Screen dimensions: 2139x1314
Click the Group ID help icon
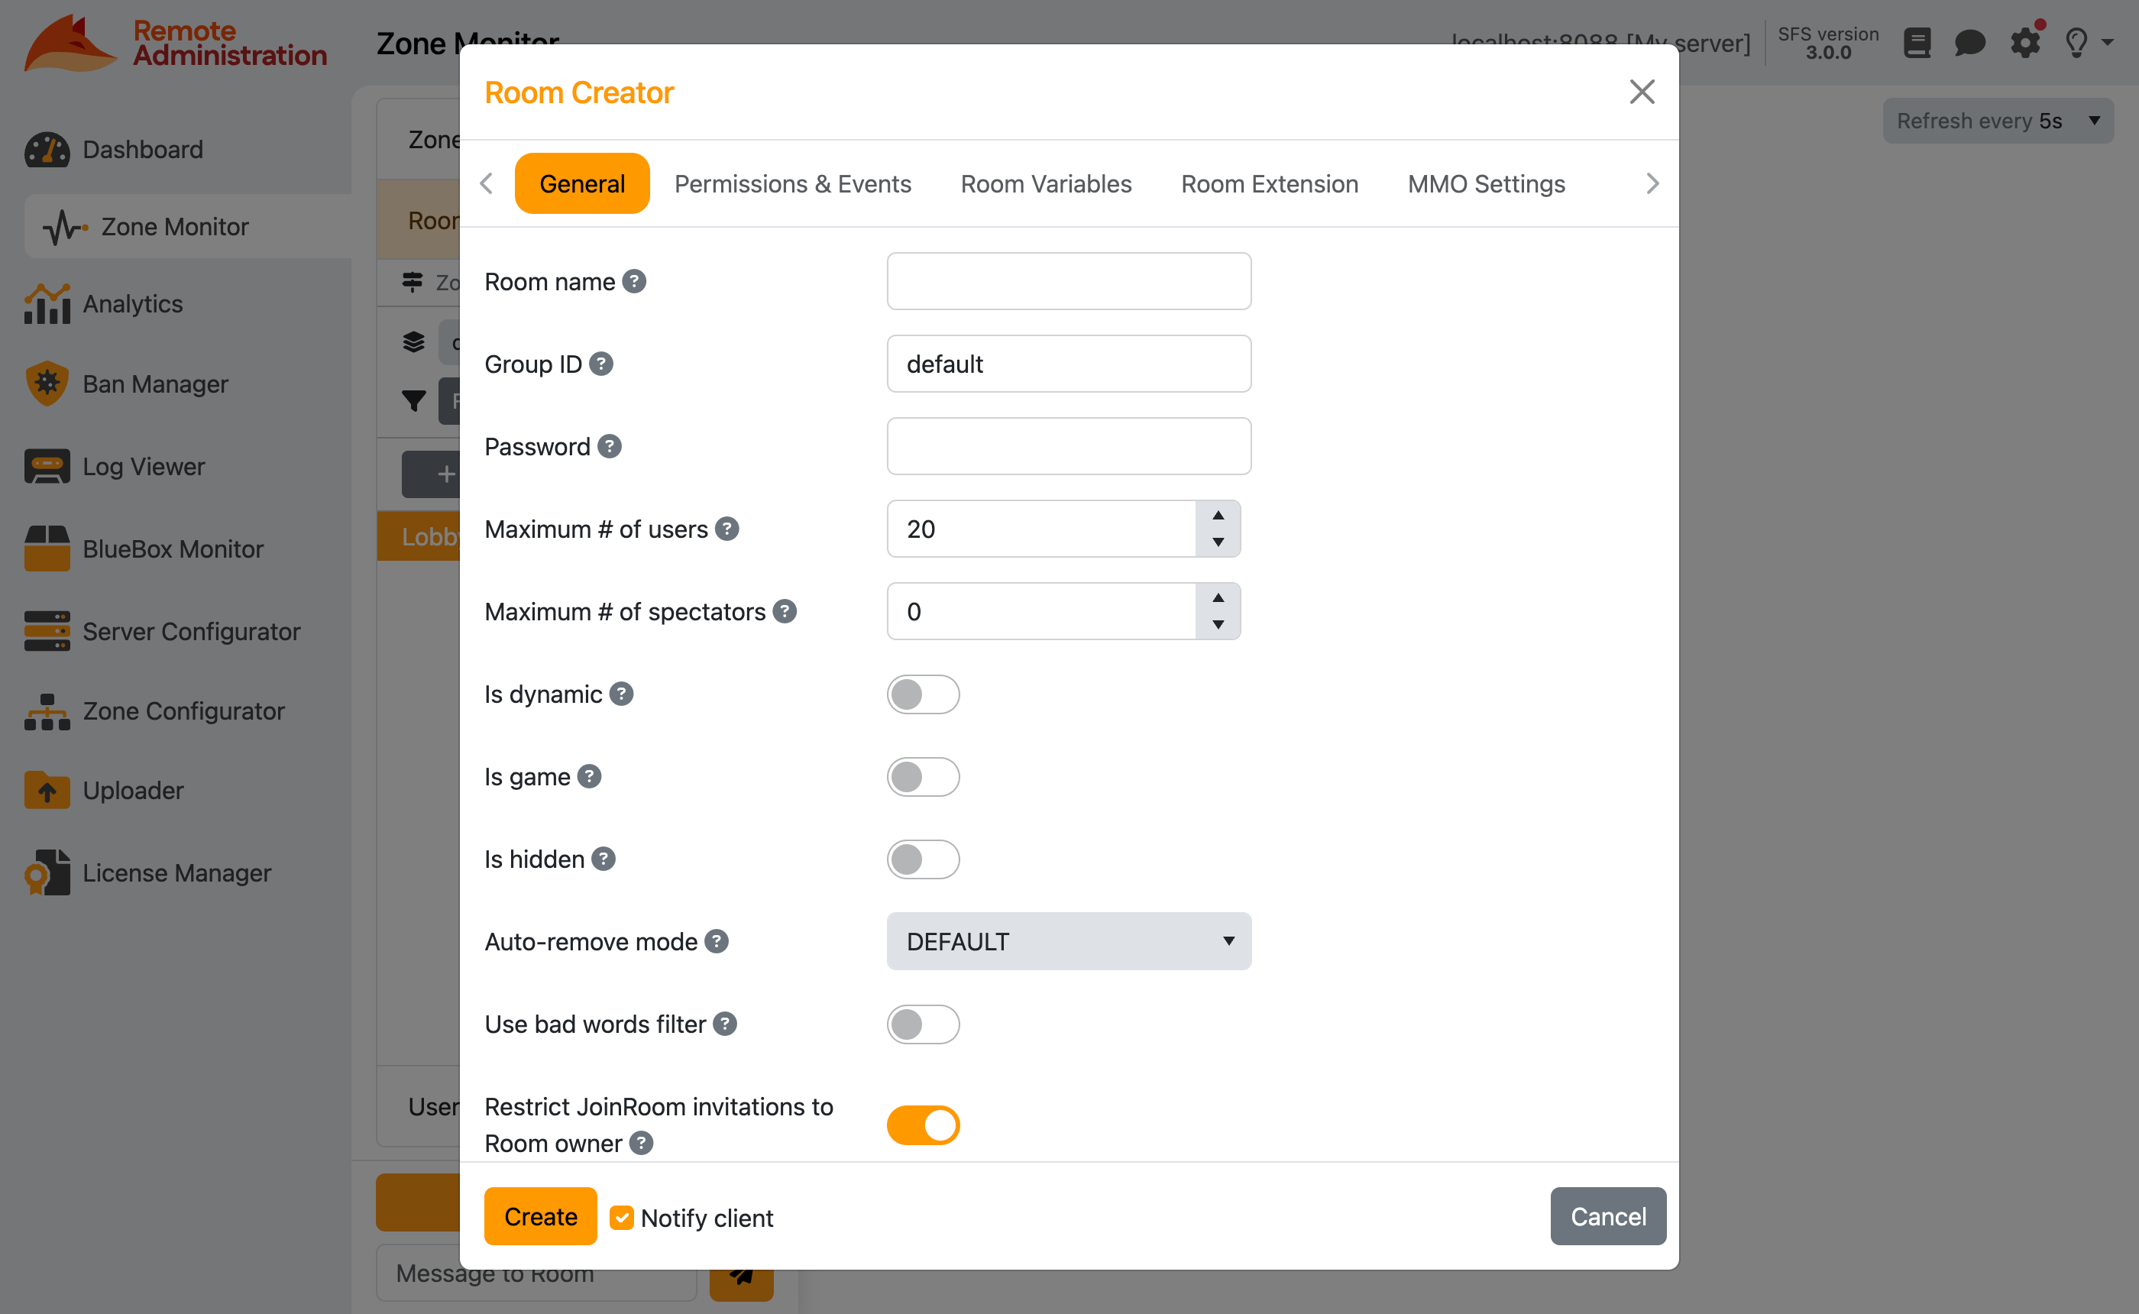click(601, 364)
